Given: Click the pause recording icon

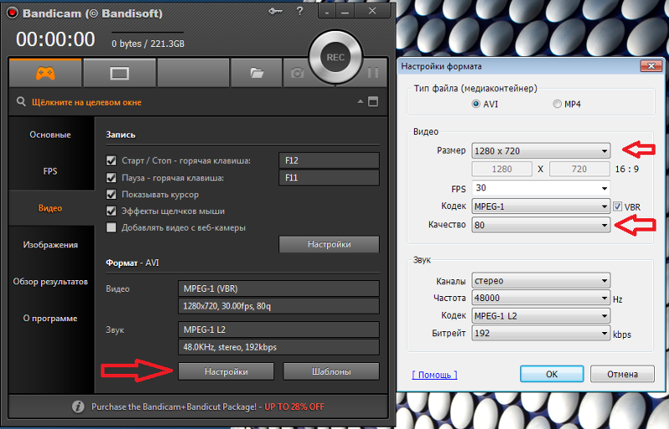Looking at the screenshot, I should (x=373, y=73).
